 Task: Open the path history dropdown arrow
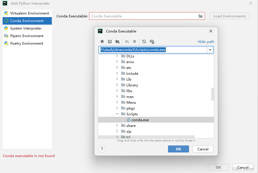pos(210,50)
